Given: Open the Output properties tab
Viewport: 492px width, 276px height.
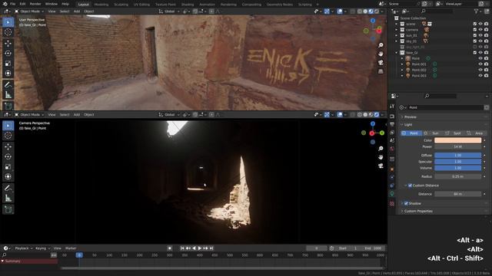Looking at the screenshot, I should 392,124.
